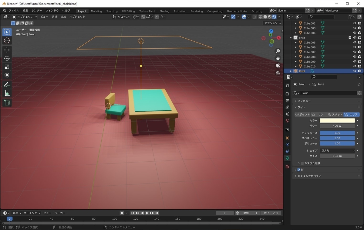Open the レンダー menu

(37, 11)
